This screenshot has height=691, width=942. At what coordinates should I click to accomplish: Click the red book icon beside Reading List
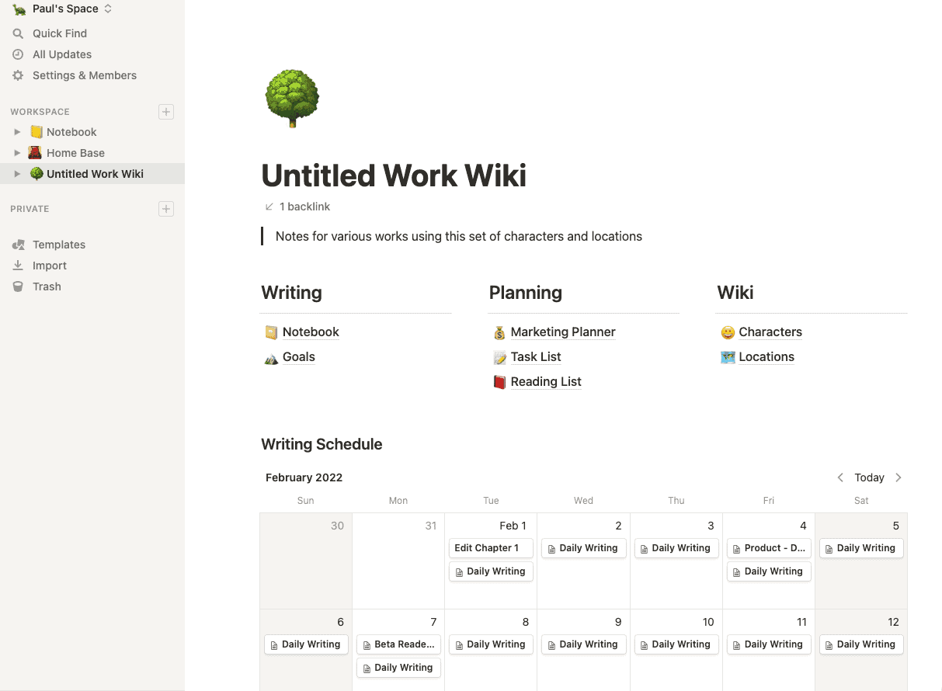(x=499, y=381)
